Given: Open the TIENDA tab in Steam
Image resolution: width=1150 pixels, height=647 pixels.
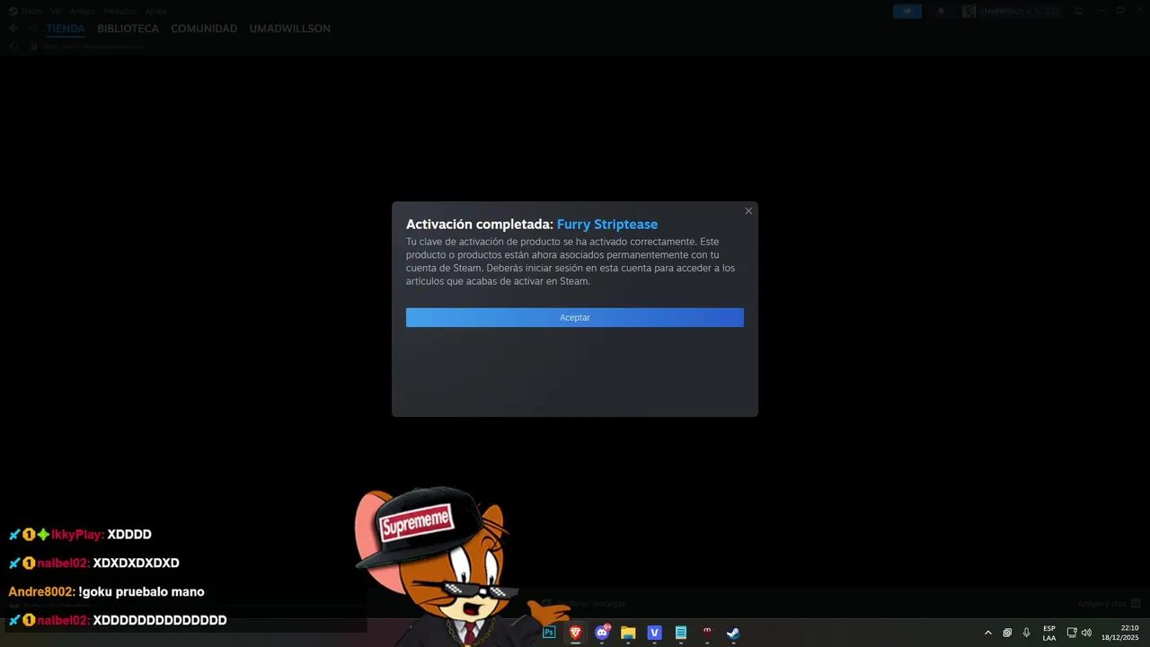Looking at the screenshot, I should point(66,29).
